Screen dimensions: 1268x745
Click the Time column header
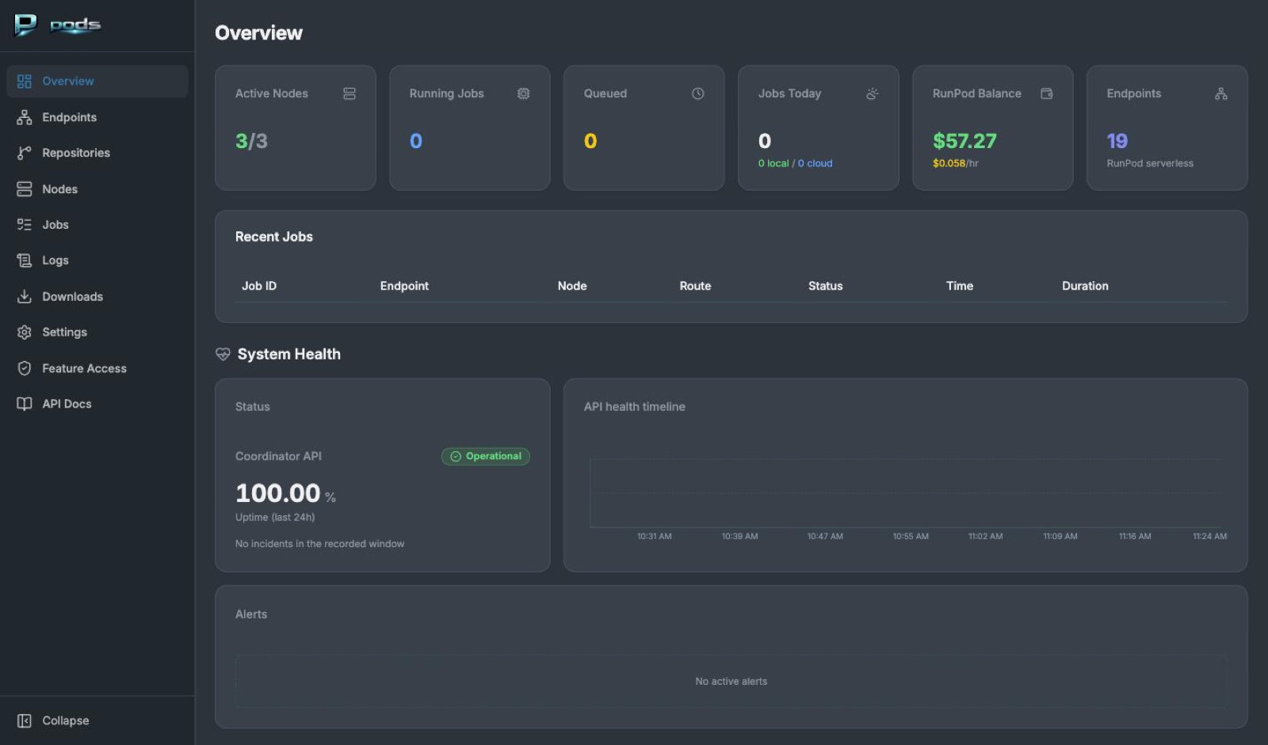tap(960, 286)
